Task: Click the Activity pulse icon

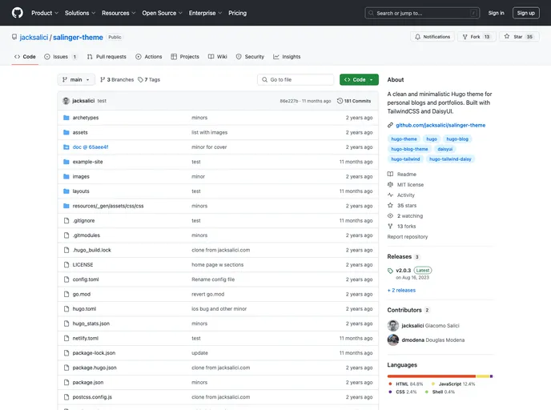Action: click(390, 195)
